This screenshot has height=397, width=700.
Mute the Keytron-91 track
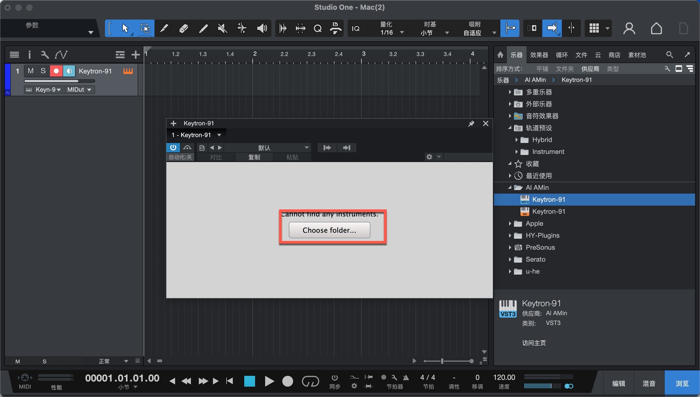point(31,71)
